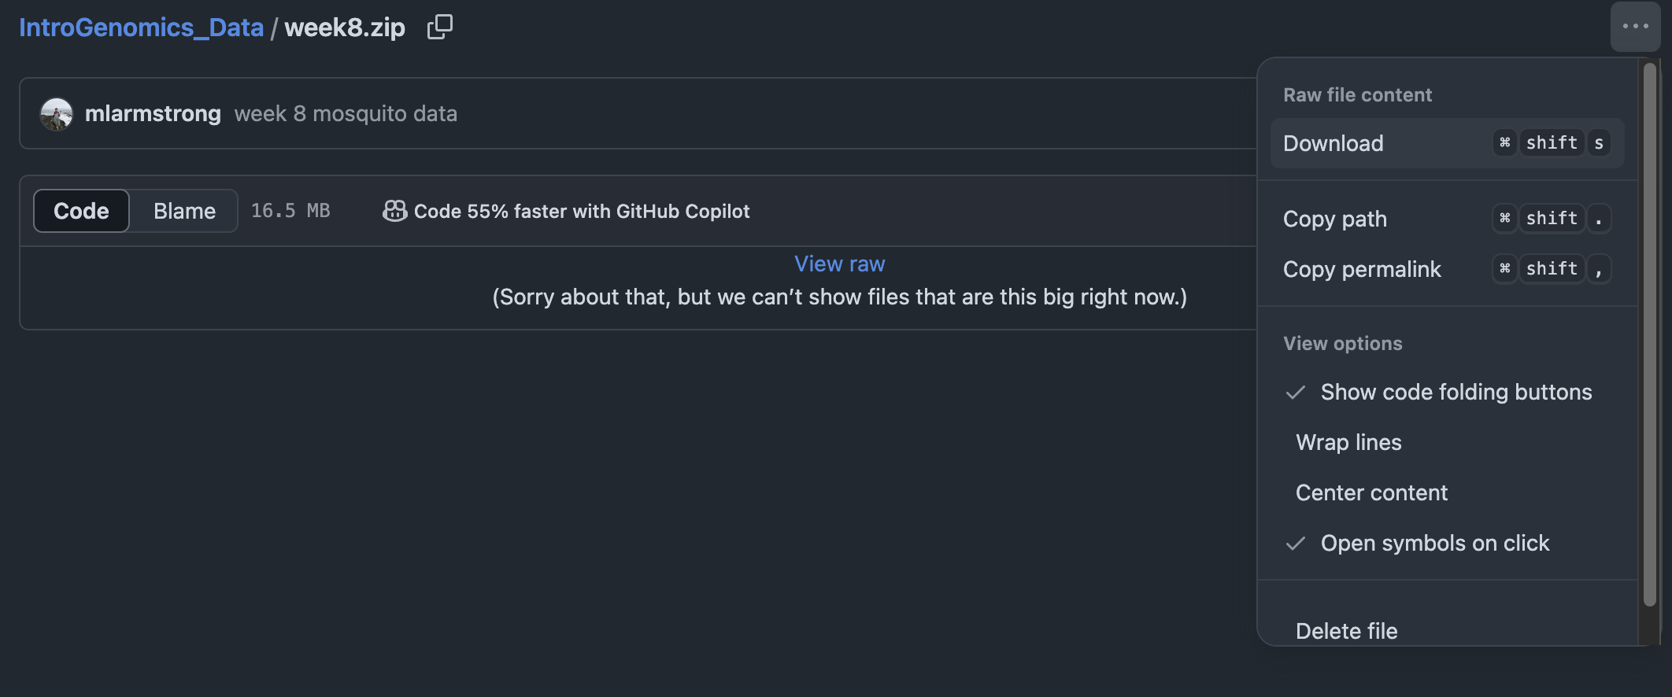Toggle Open symbols on click option

click(1434, 543)
